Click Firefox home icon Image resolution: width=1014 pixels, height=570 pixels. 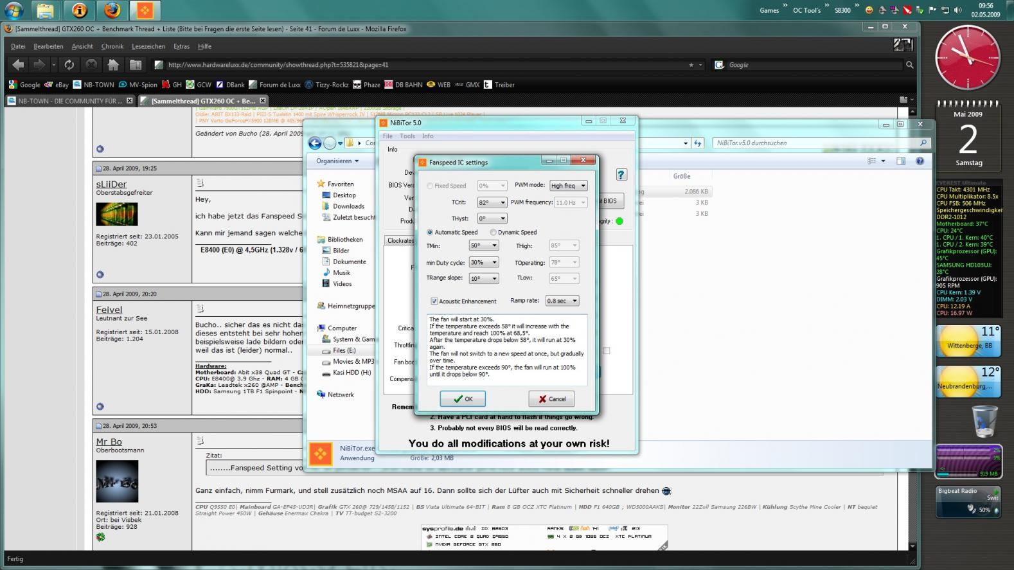point(113,64)
